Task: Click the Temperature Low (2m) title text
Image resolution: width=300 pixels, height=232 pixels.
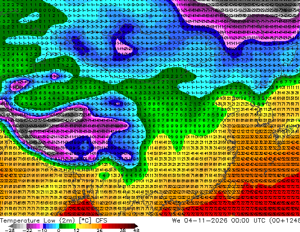Action: (x=38, y=220)
